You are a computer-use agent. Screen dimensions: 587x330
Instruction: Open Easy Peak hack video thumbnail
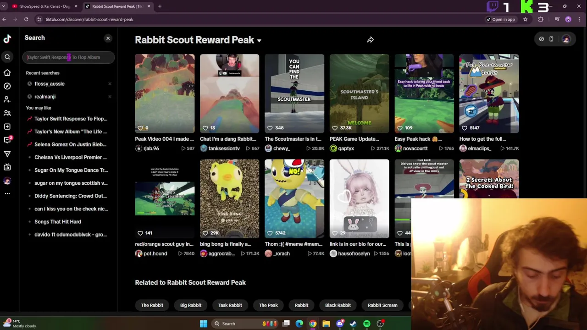[x=424, y=93]
